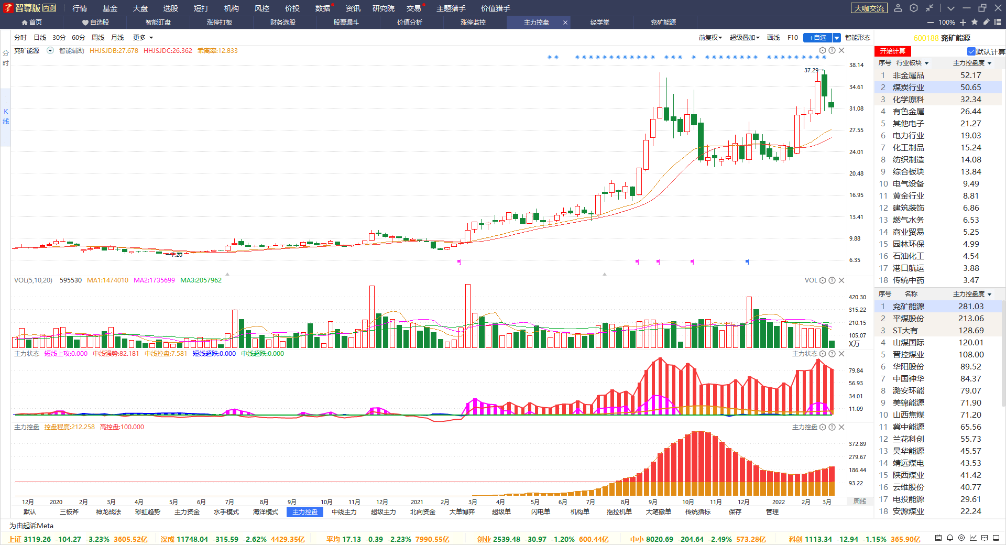
Task: Open the 行情 menu
Action: pyautogui.click(x=80, y=8)
